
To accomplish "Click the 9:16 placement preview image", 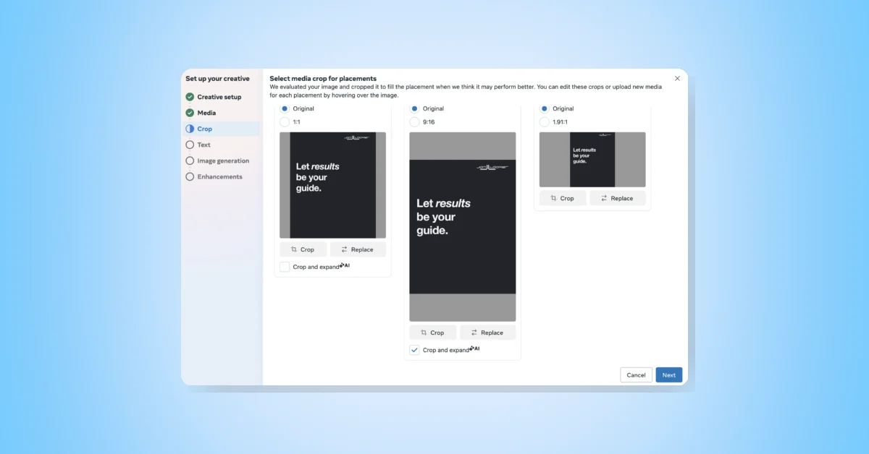I will 462,226.
